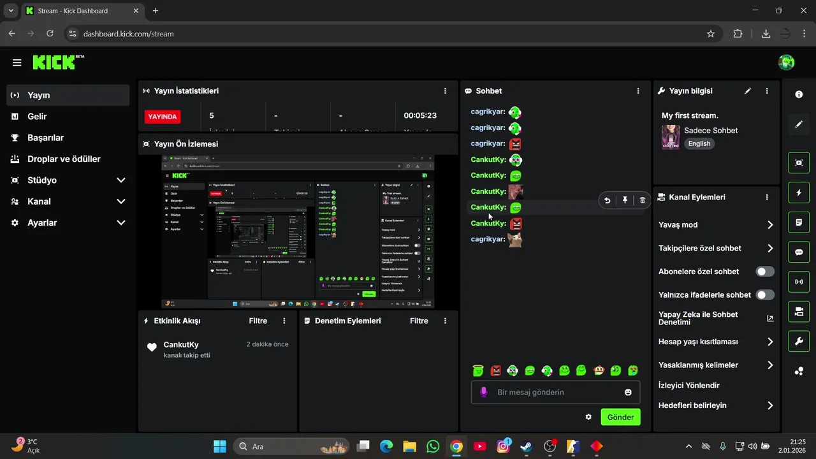Pin the hovered CankutKy chat message

[x=625, y=200]
